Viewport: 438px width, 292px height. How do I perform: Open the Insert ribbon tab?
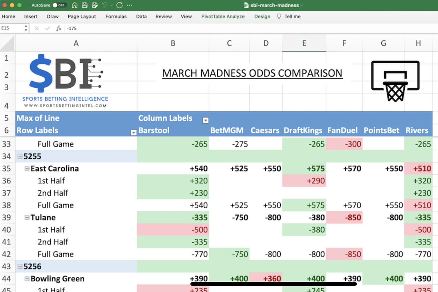pos(31,16)
